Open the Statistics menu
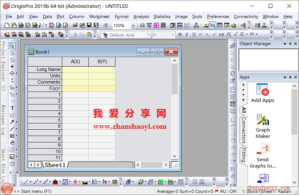 [162, 17]
